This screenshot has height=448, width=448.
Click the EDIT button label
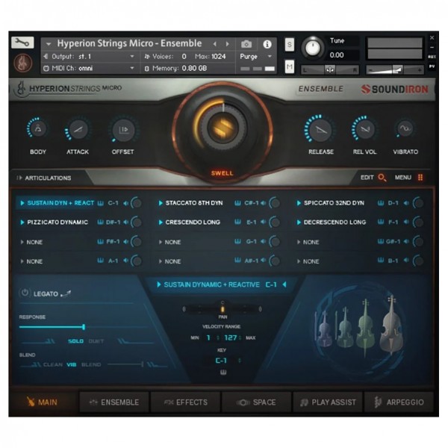tap(367, 178)
